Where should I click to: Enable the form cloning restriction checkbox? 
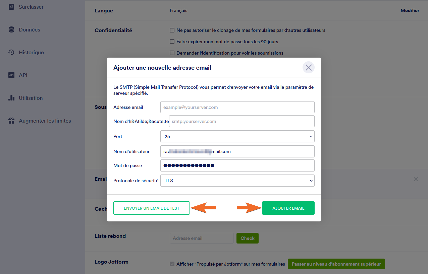pos(172,30)
